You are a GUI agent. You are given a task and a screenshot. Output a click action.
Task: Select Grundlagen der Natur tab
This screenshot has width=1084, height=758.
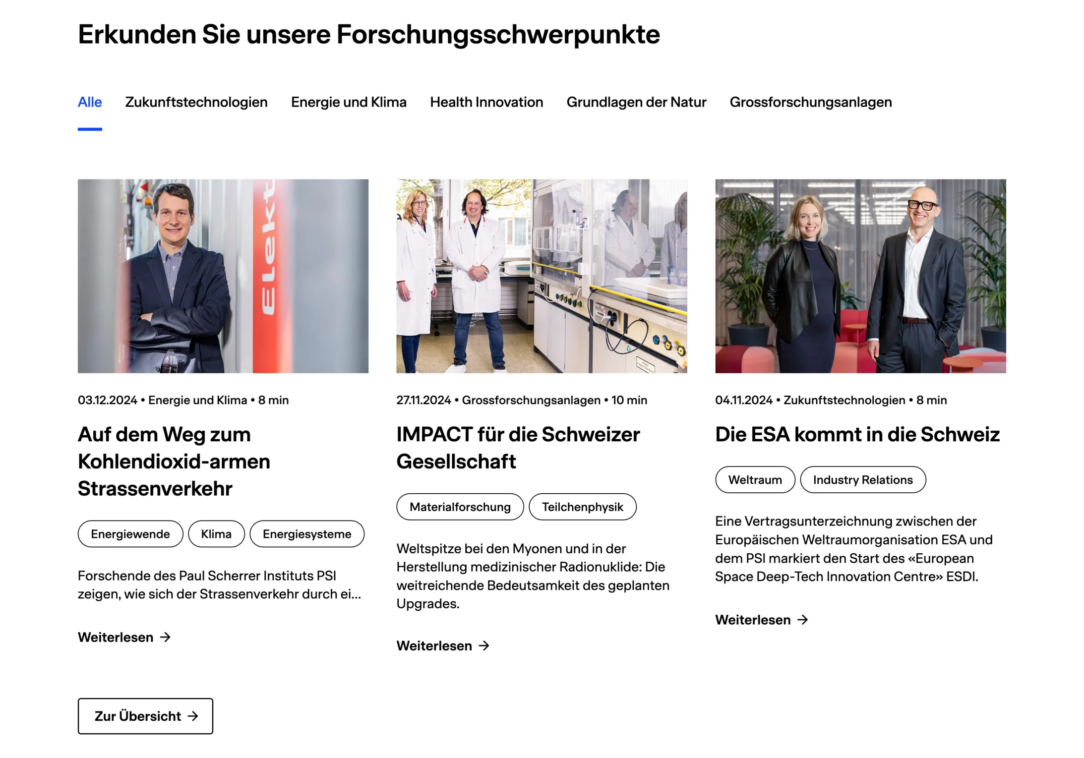(636, 102)
